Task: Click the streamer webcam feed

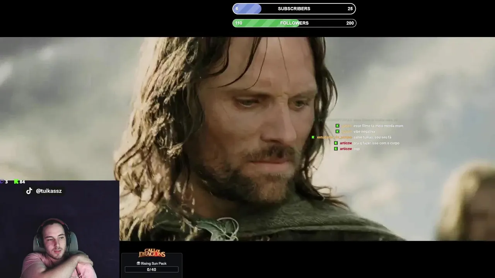Action: 60,229
